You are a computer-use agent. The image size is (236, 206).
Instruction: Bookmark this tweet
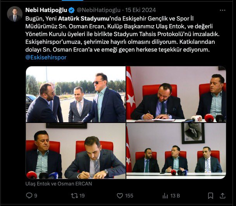click(x=210, y=196)
